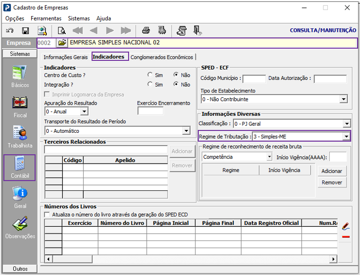Click the printer icon in toolbar
Image resolution: width=360 pixels, height=275 pixels.
146,31
